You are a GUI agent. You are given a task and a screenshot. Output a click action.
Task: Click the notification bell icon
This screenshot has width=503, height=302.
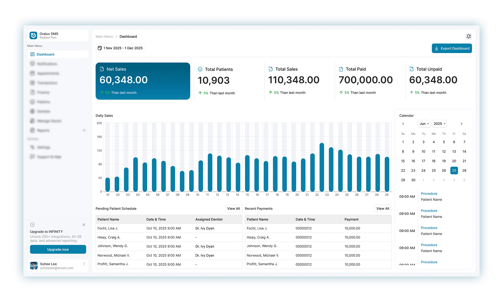pyautogui.click(x=469, y=36)
